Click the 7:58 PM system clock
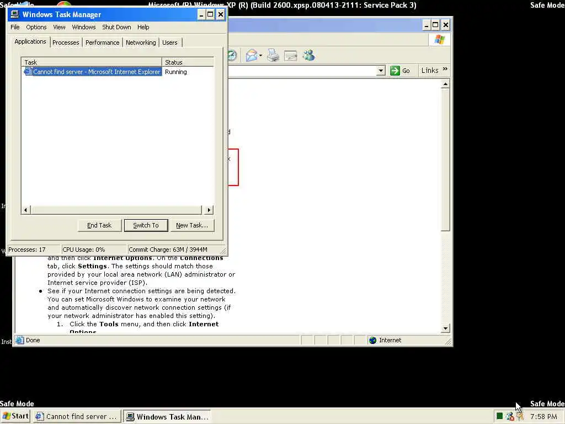 click(543, 417)
